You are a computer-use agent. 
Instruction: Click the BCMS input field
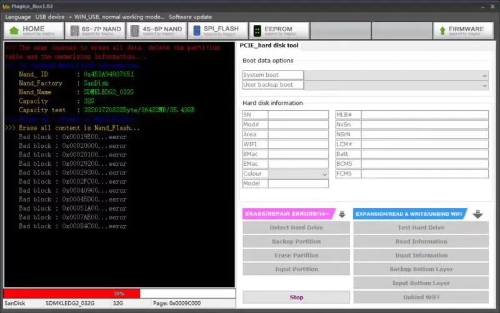[x=425, y=164]
